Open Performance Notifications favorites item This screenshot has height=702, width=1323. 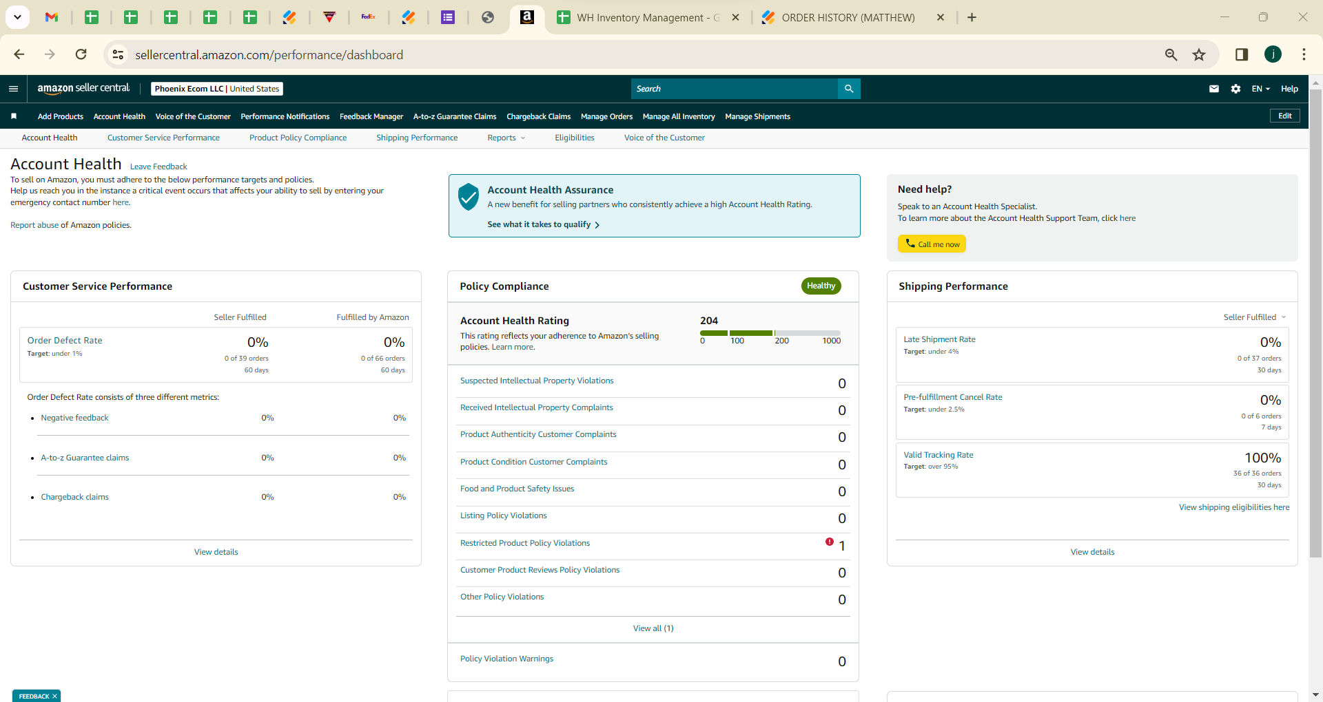285,116
